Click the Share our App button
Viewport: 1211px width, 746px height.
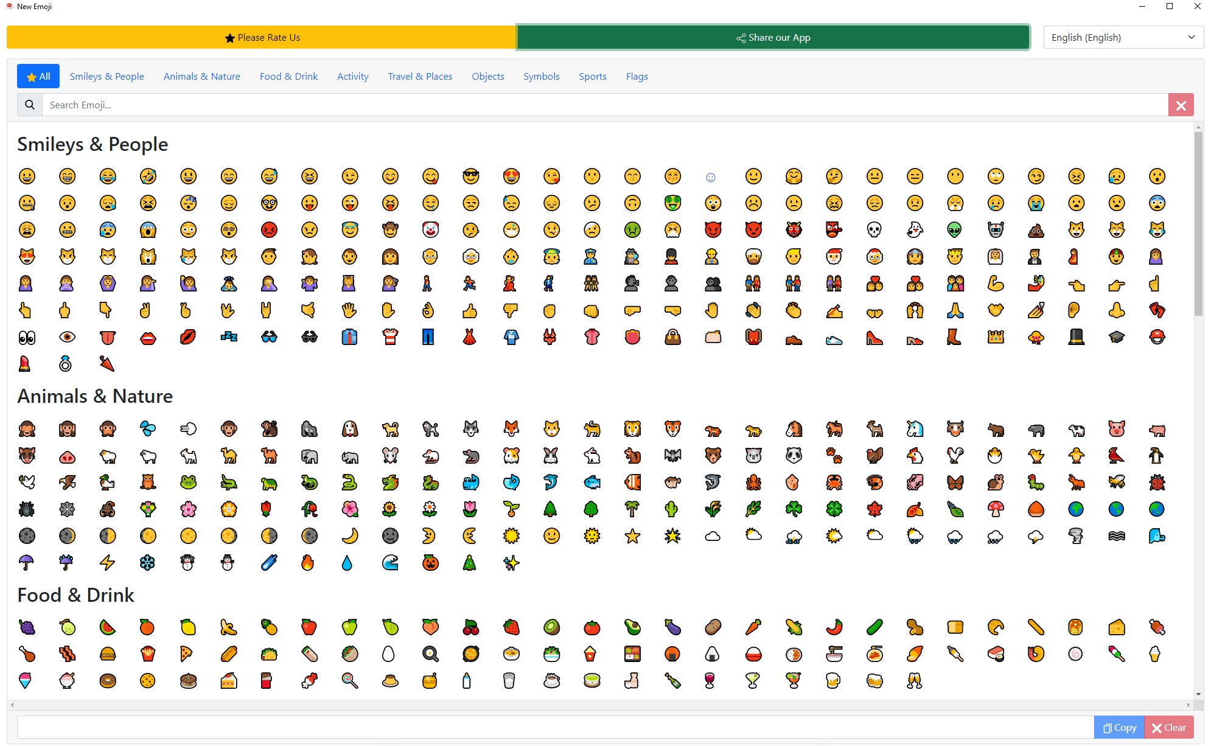tap(773, 37)
